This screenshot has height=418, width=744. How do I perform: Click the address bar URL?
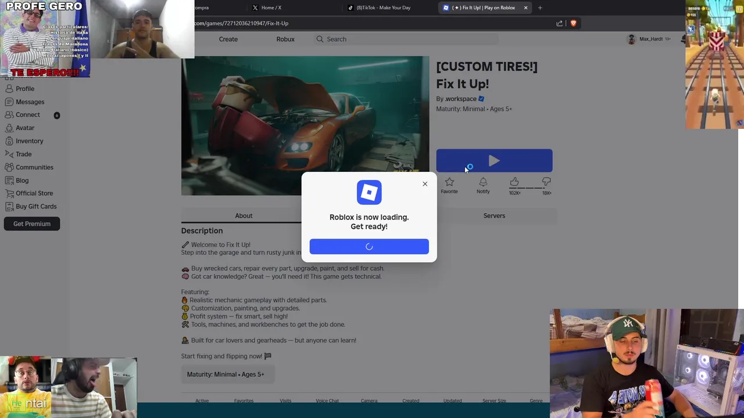coord(241,23)
